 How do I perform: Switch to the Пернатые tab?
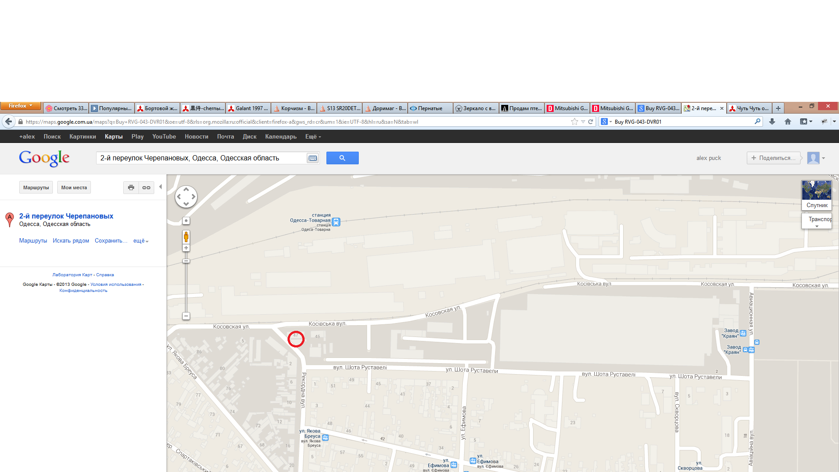pyautogui.click(x=430, y=108)
